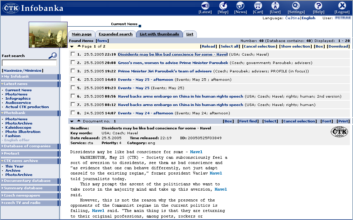The height and width of the screenshot is (220, 353).
Task: Check the box for item 8 Events May 24
Action: click(x=73, y=113)
